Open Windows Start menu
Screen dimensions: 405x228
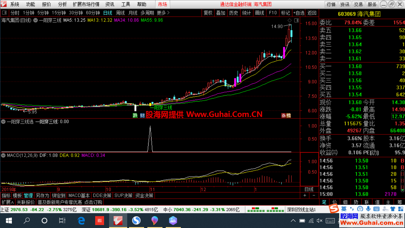click(9, 221)
